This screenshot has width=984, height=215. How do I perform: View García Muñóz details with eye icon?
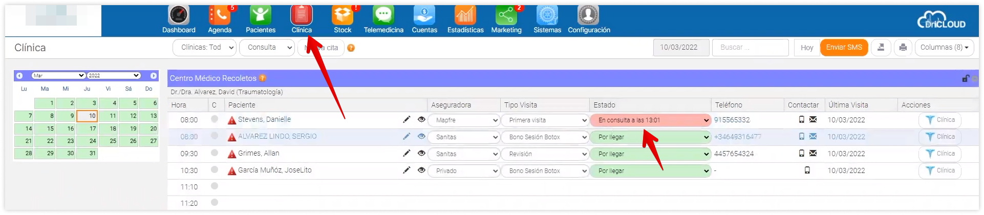(x=421, y=170)
